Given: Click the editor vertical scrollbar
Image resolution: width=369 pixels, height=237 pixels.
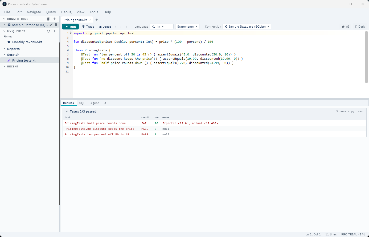Looking at the screenshot, I should [x=366, y=57].
